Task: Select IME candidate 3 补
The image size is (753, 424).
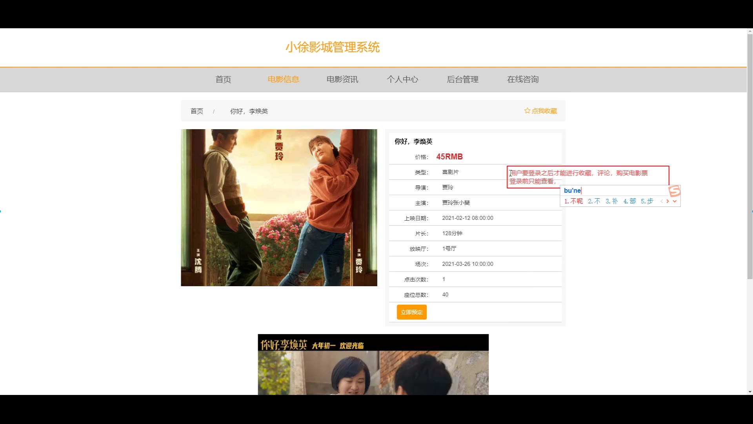Action: (x=611, y=201)
